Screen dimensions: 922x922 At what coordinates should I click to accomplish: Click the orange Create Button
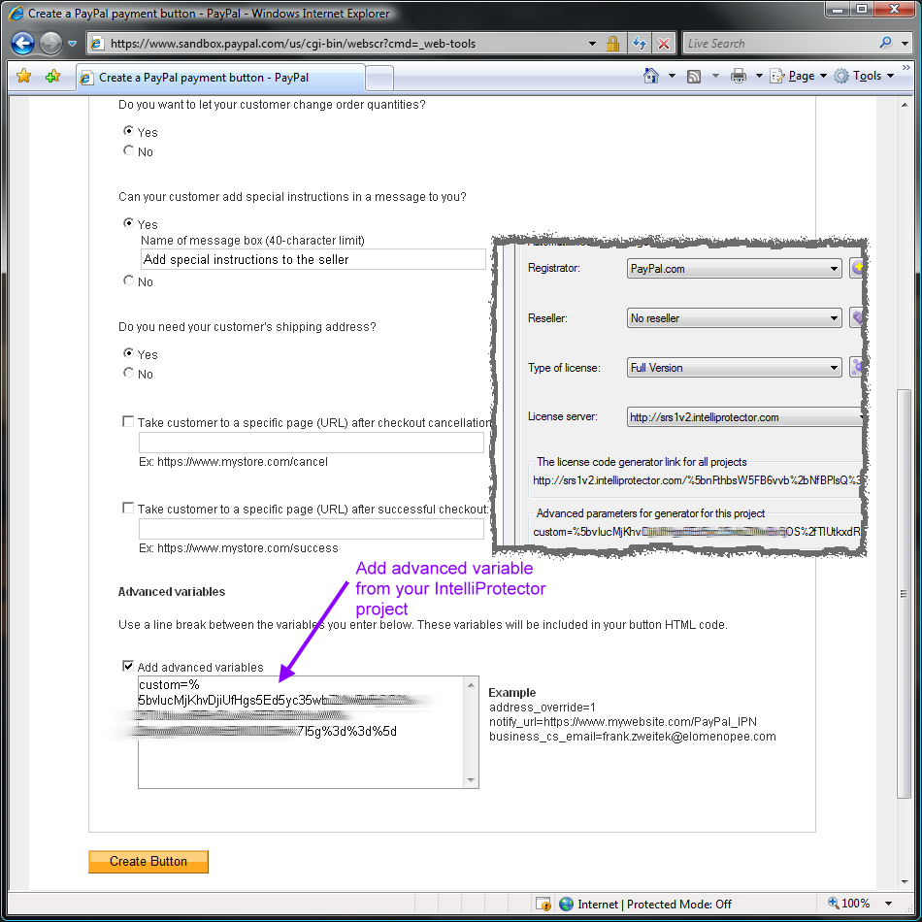[148, 862]
